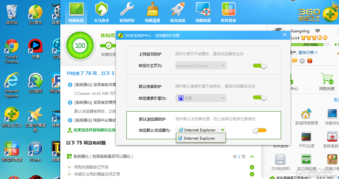Open 快播 desktop icon

click(36, 49)
